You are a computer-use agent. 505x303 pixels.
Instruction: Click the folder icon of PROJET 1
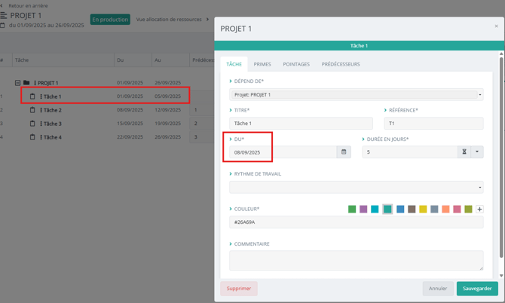coord(26,83)
